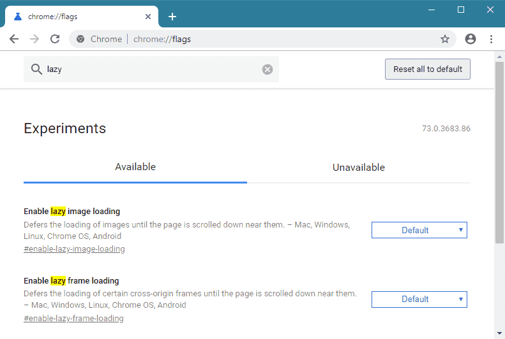Click the scrollbar down arrow
Viewport: 505px width, 339px height.
pos(499,333)
